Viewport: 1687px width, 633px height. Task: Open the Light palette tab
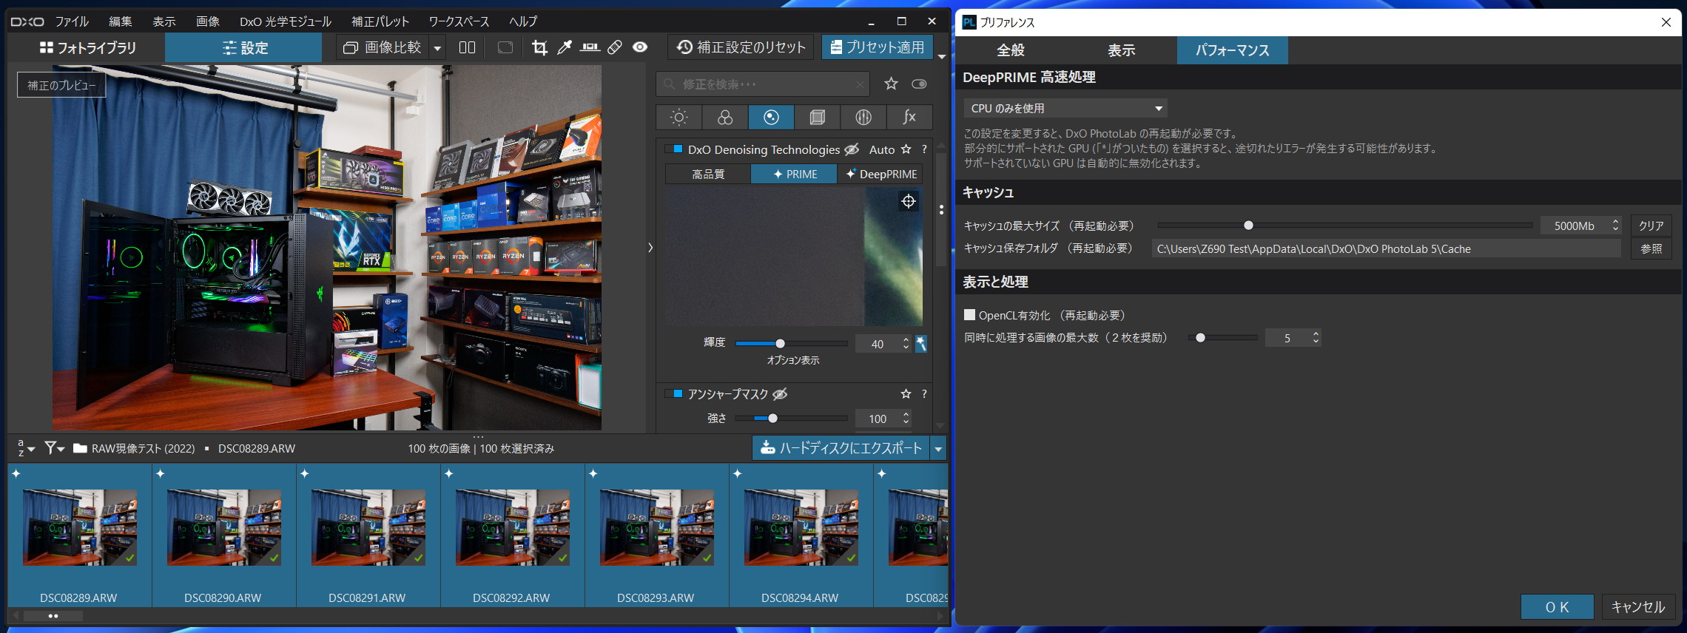coord(678,117)
